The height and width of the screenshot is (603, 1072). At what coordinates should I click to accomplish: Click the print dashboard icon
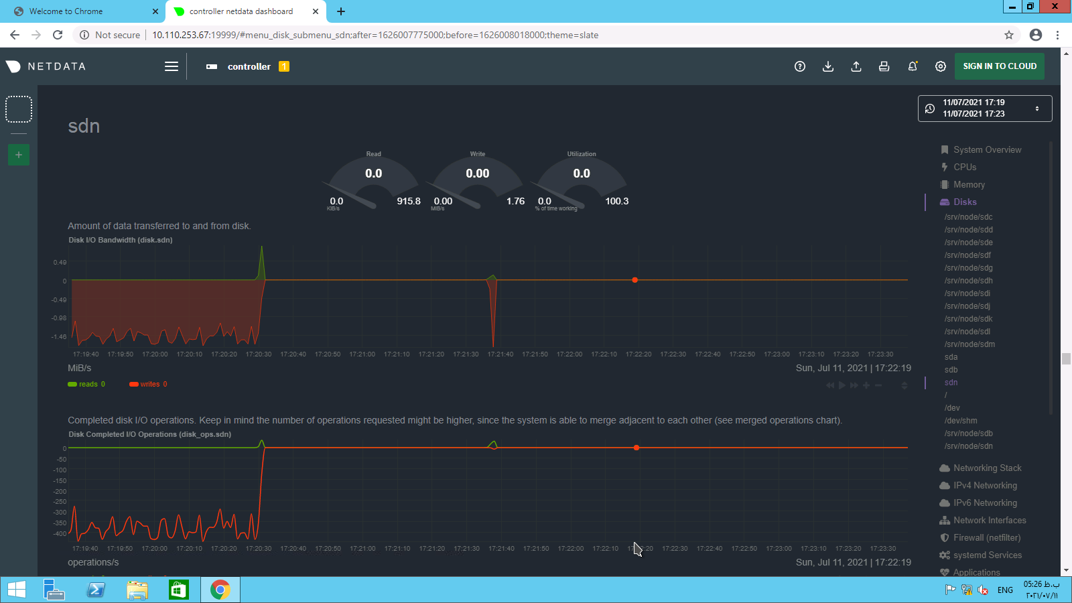coord(884,66)
